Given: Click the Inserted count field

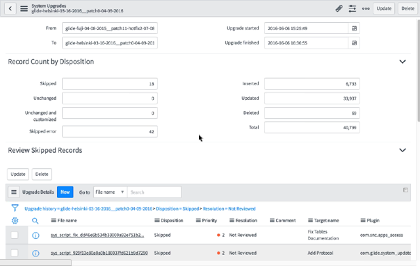Looking at the screenshot, I should [312, 84].
